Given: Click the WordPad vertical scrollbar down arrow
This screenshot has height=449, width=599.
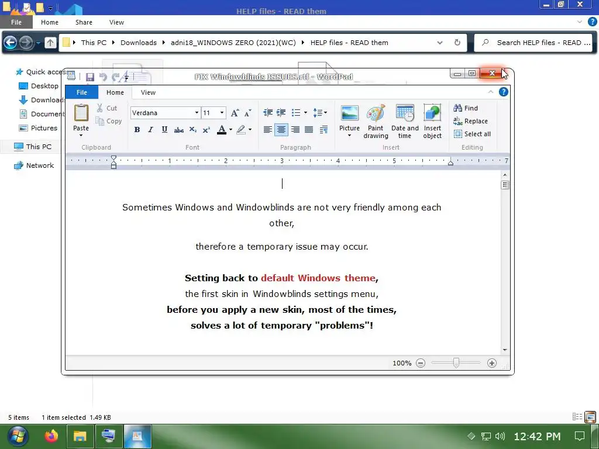Looking at the screenshot, I should point(505,350).
